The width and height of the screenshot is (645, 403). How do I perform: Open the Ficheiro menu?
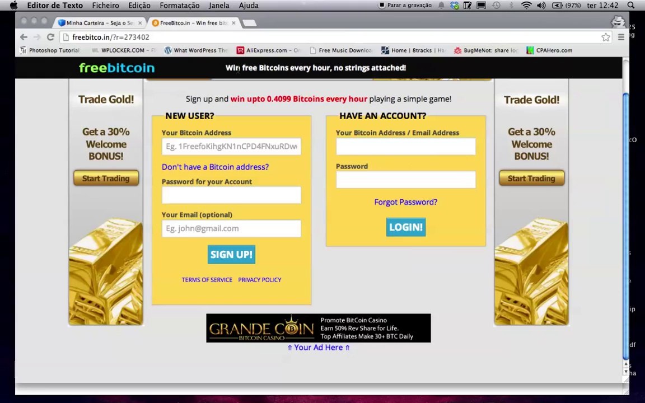point(105,6)
